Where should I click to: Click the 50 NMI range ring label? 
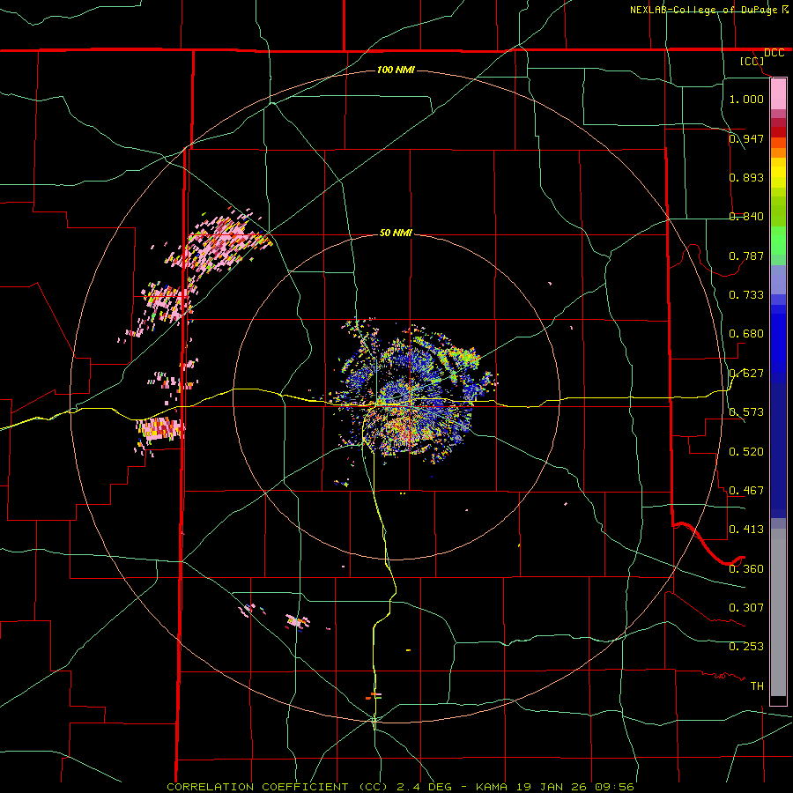coord(396,233)
